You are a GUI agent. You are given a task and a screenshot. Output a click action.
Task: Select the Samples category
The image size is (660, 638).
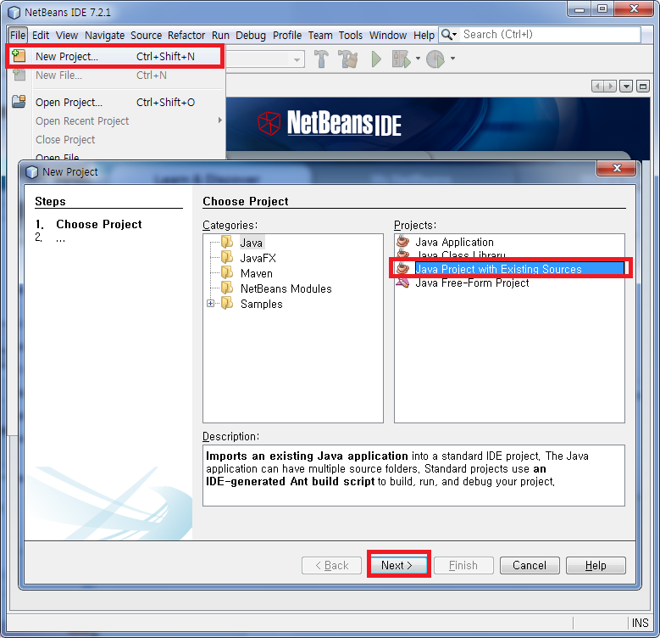coord(262,304)
